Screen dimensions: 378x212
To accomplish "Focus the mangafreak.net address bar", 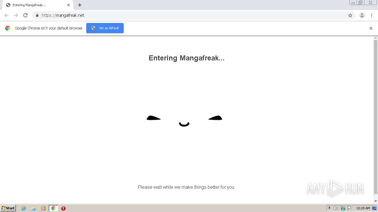I will click(x=193, y=15).
